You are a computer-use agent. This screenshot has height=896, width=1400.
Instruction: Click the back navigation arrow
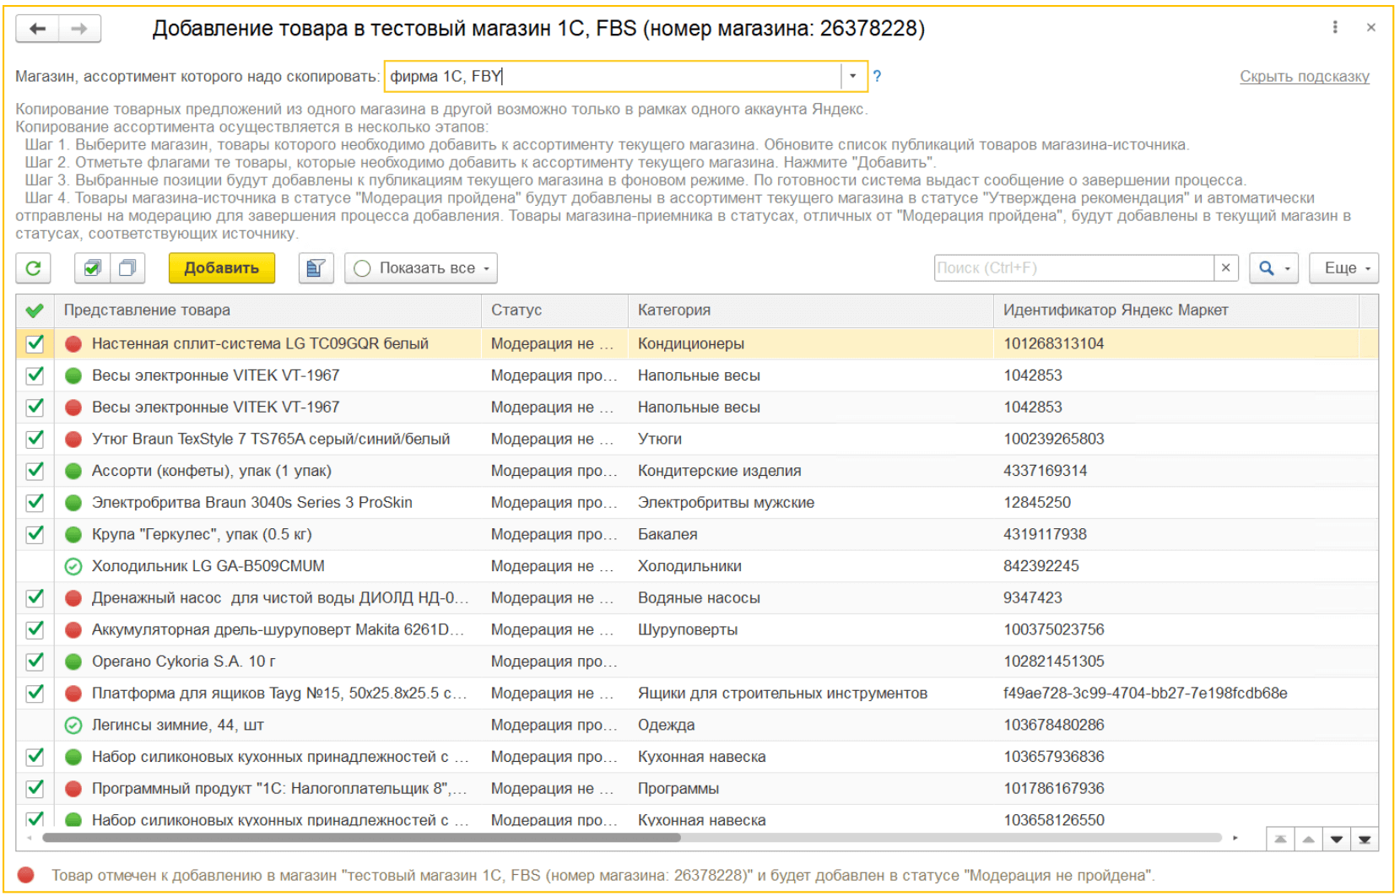[x=37, y=29]
